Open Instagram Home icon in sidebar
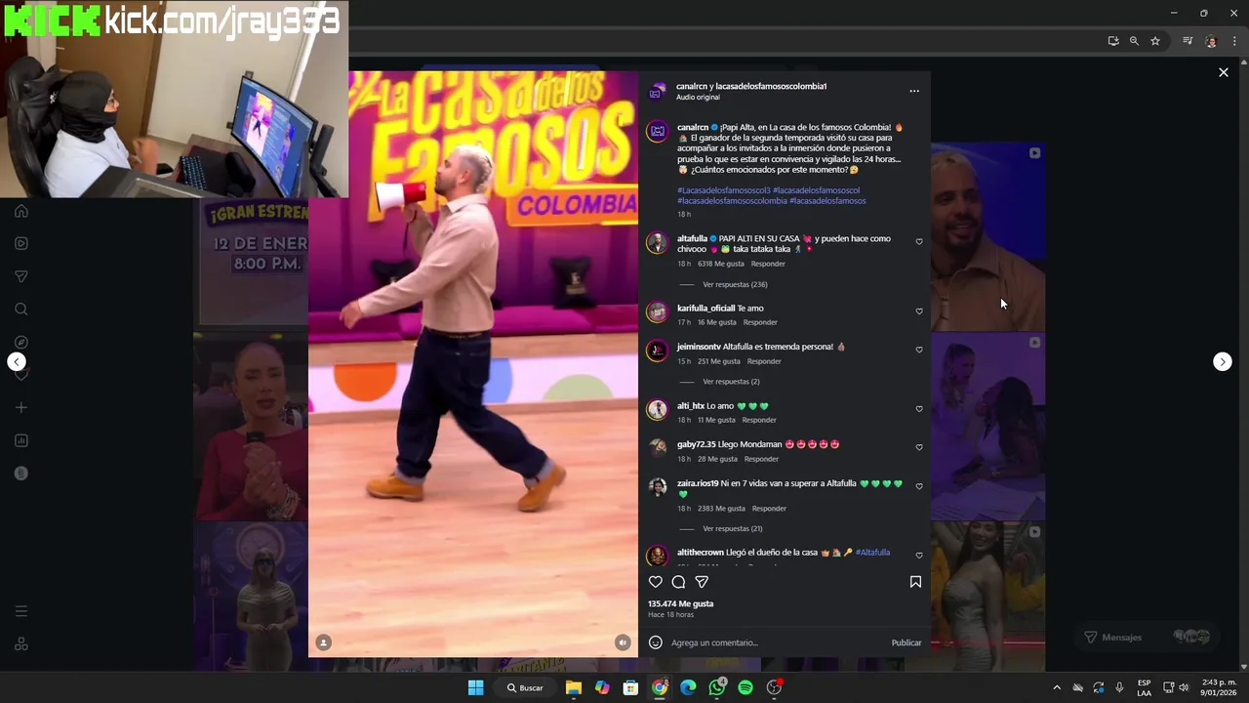Image resolution: width=1249 pixels, height=703 pixels. (21, 211)
